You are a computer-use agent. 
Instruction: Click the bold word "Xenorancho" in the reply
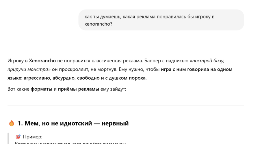[x=42, y=61]
